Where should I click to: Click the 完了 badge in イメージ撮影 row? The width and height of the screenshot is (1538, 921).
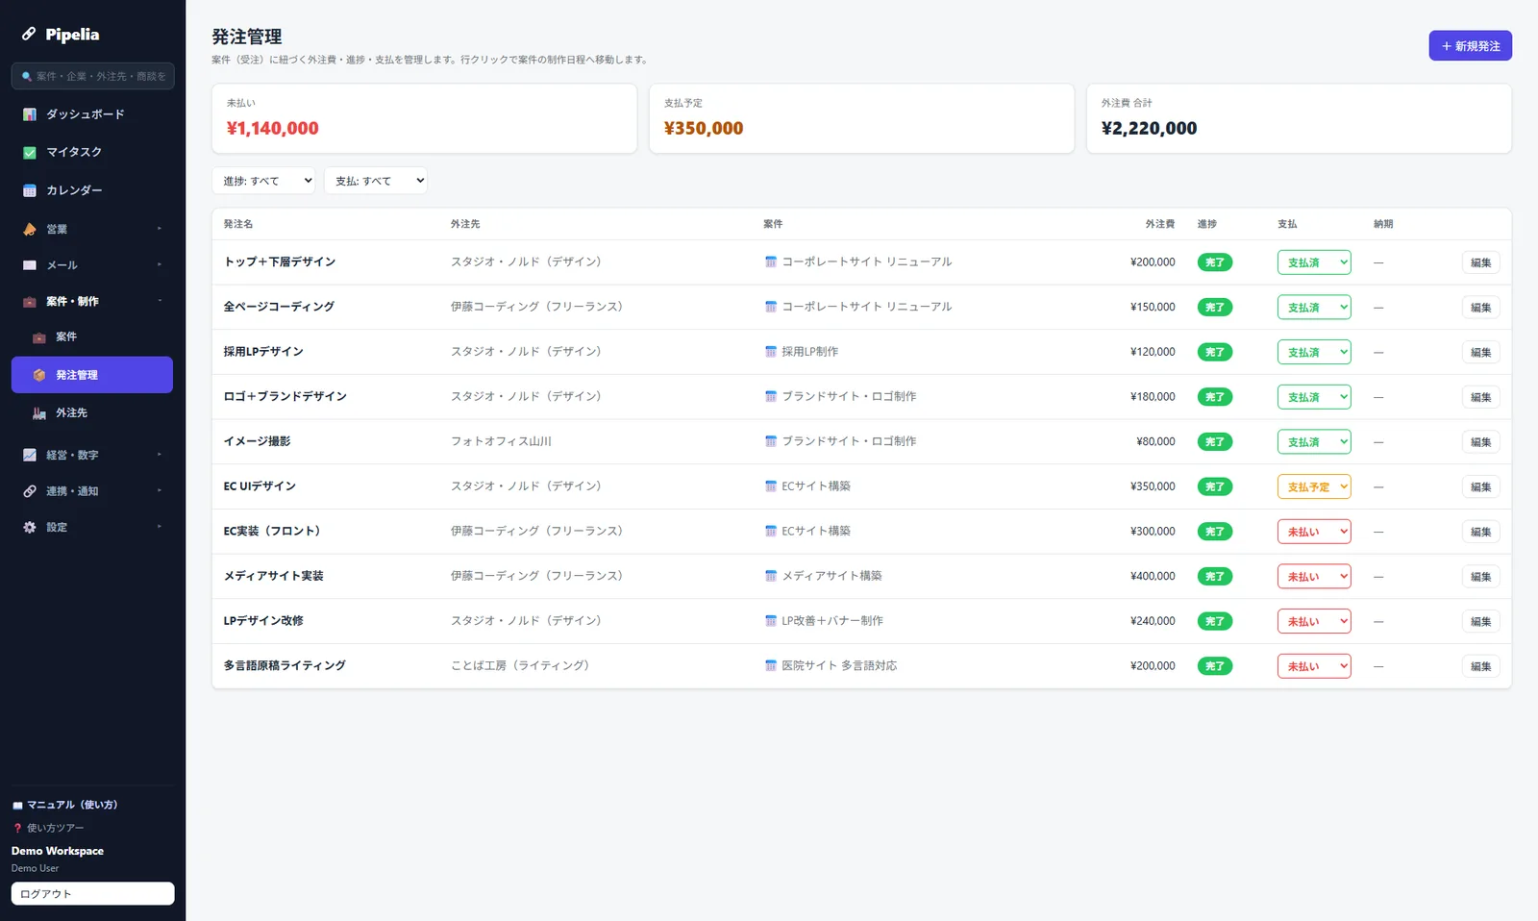click(x=1215, y=442)
